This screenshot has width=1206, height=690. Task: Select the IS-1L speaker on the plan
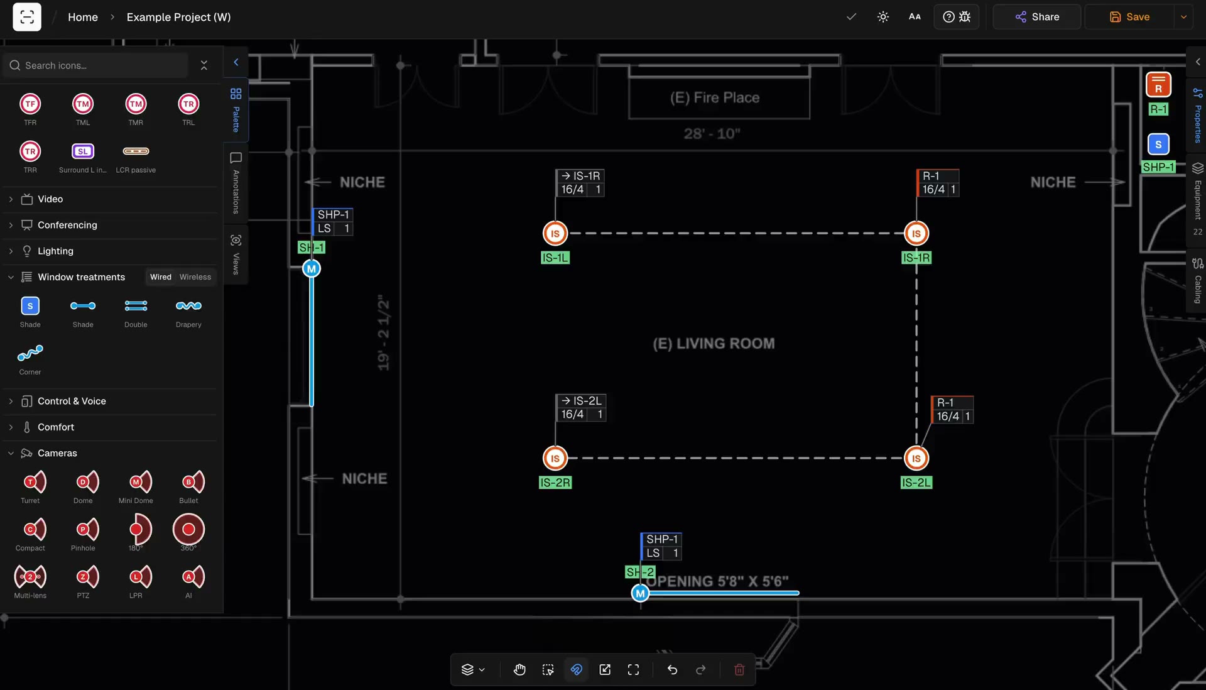pos(555,234)
